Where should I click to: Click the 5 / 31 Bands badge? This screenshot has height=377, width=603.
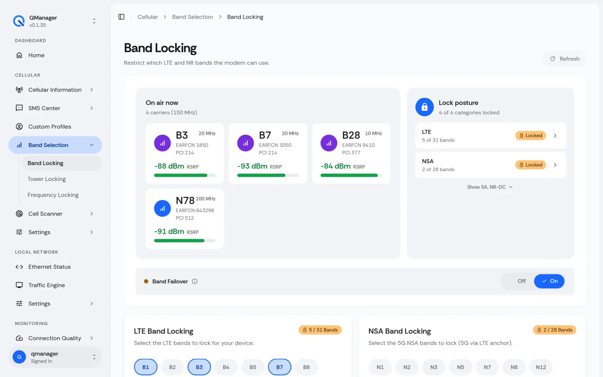320,330
